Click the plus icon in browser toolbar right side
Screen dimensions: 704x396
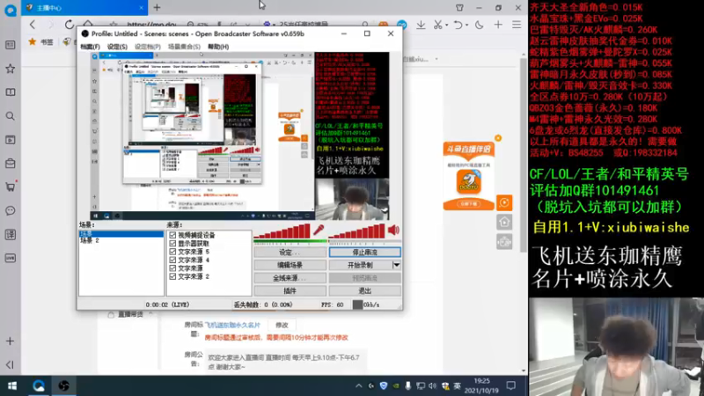pos(498,25)
